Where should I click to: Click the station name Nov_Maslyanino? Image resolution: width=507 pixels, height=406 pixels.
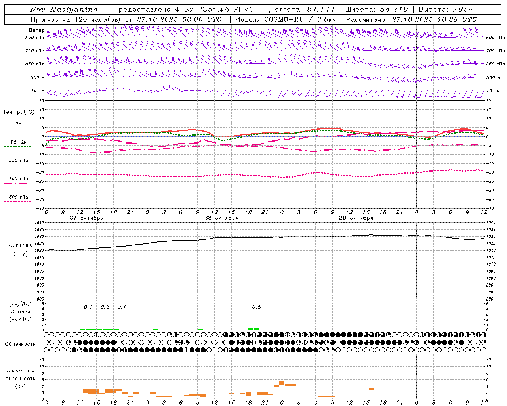(64, 10)
